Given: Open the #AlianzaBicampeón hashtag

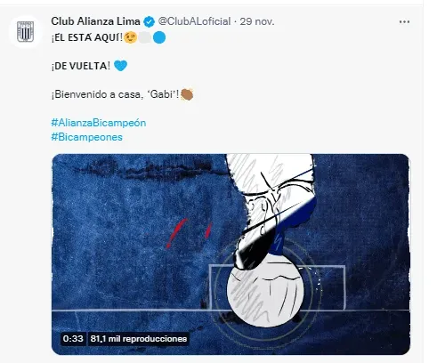Looking at the screenshot, I should (x=99, y=123).
